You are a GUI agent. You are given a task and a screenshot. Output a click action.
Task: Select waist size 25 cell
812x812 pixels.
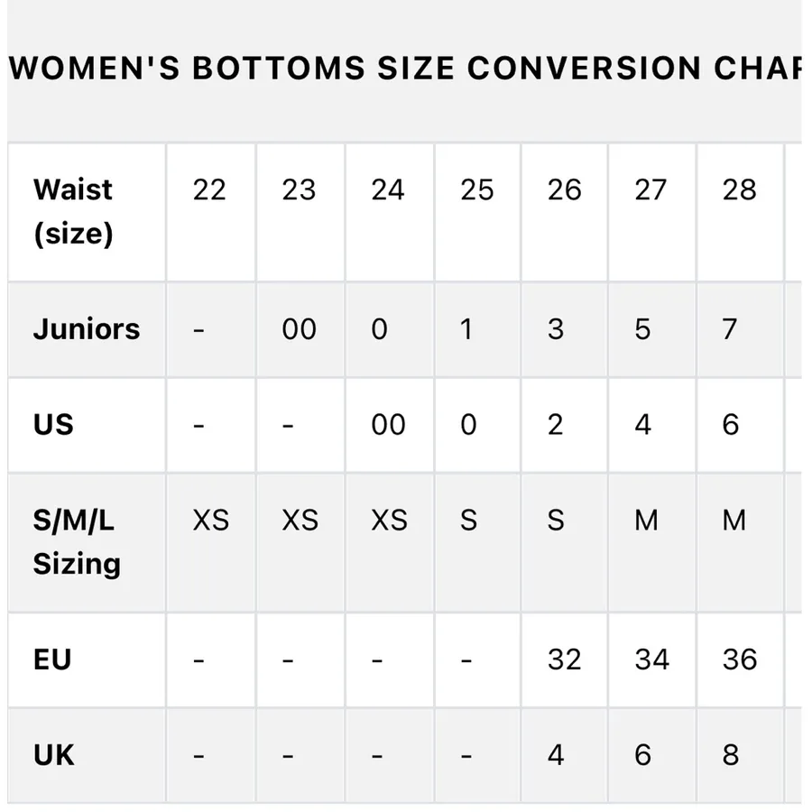[477, 212]
